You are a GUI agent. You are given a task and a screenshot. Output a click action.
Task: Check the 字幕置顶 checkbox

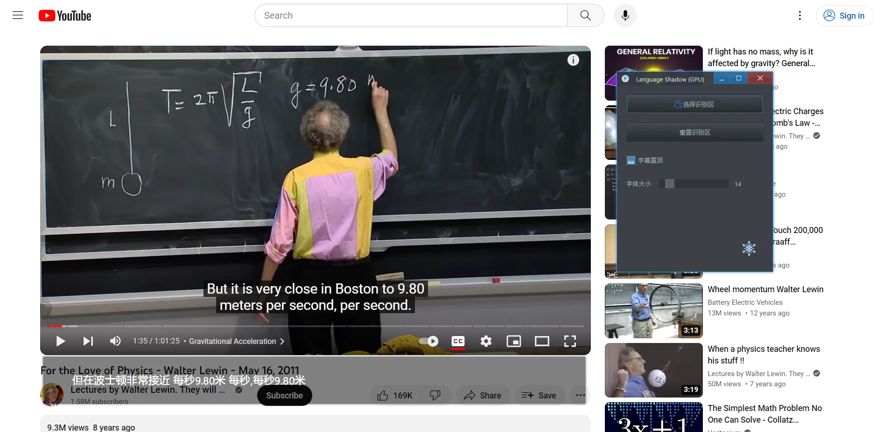click(x=631, y=160)
